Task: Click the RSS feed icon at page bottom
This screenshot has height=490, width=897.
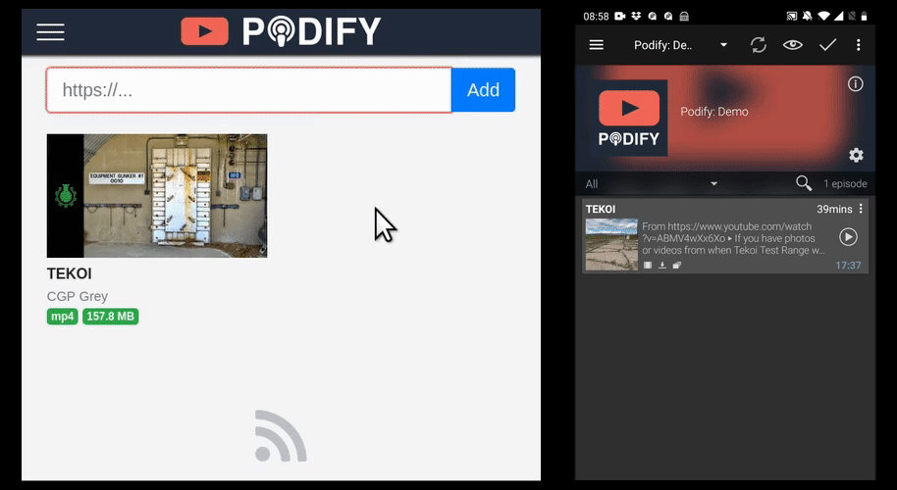Action: pos(281,436)
